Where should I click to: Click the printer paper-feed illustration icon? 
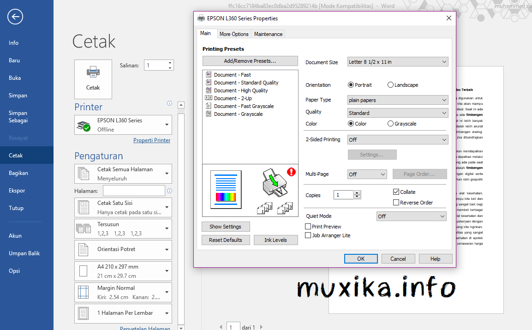(275, 183)
